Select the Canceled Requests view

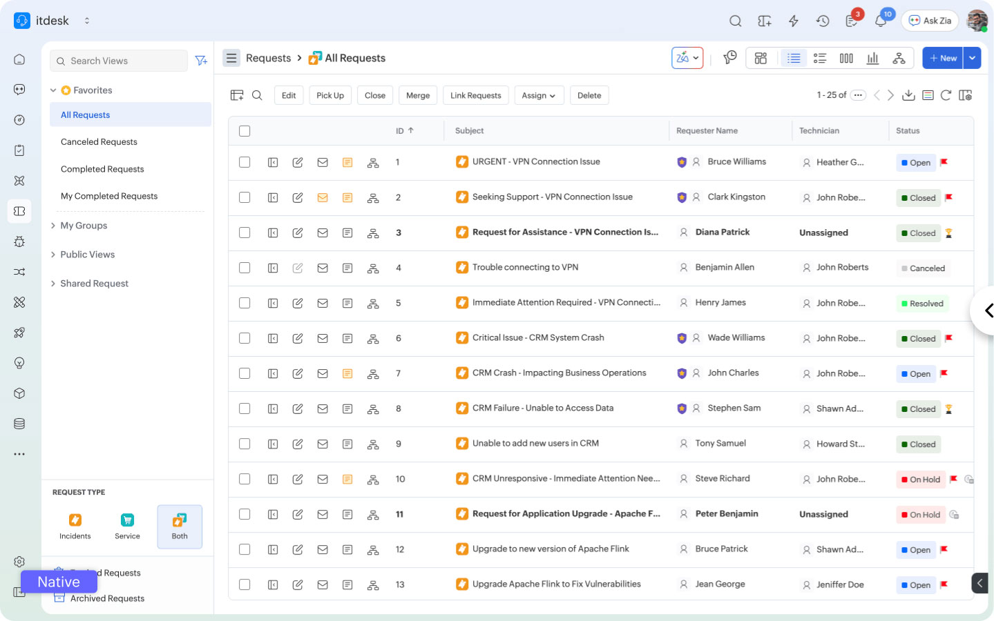tap(99, 142)
